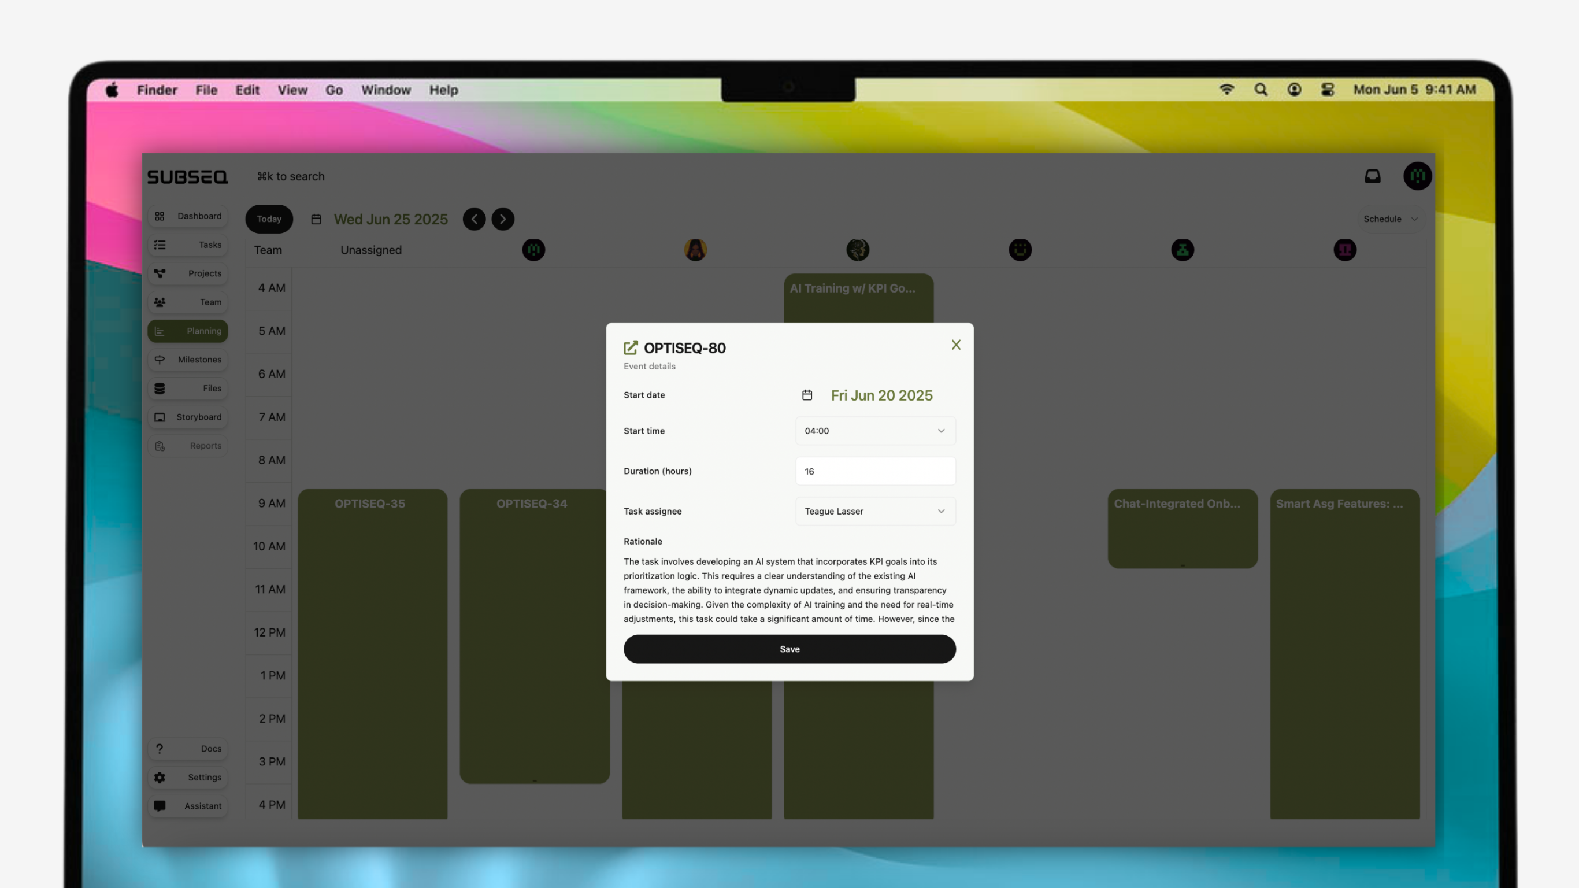Close the OPTISEQ-80 event dialog
The height and width of the screenshot is (888, 1579).
pos(955,345)
